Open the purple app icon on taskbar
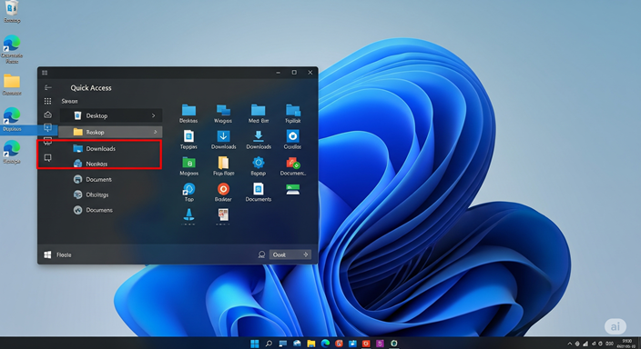This screenshot has height=349, width=641. point(380,344)
